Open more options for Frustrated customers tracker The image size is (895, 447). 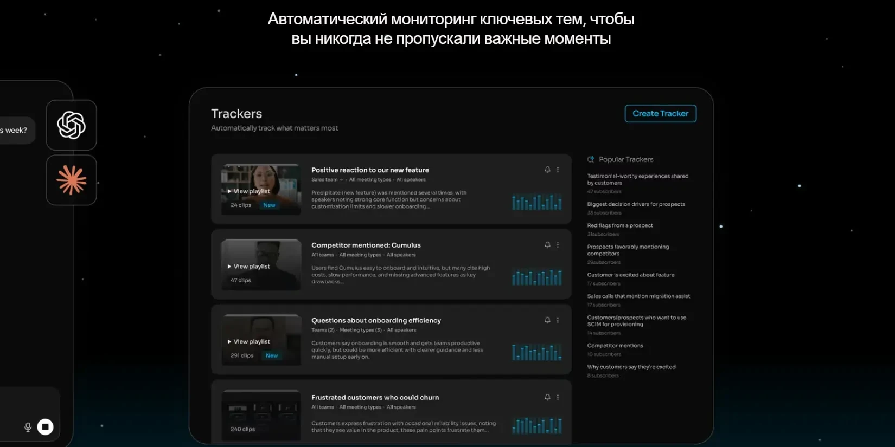pos(558,397)
